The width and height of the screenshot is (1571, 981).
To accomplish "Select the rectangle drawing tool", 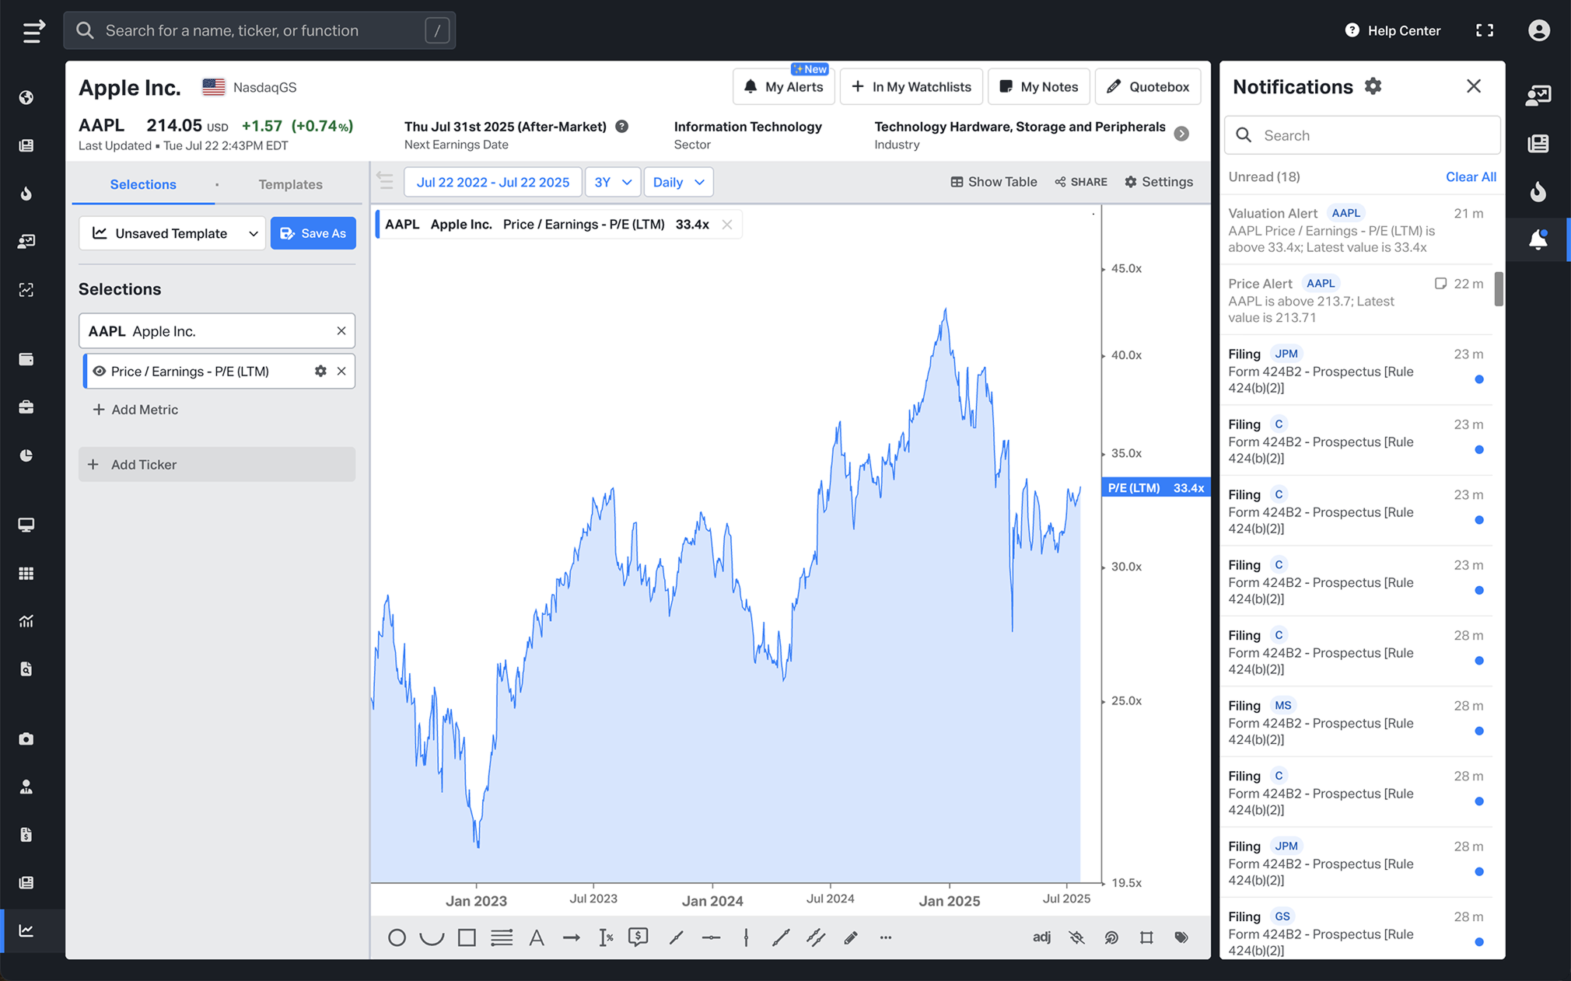I will tap(467, 937).
